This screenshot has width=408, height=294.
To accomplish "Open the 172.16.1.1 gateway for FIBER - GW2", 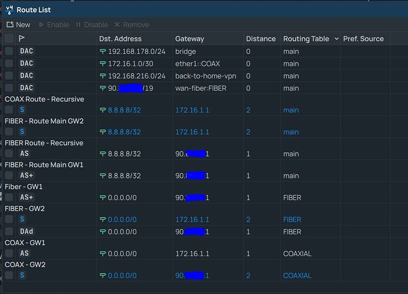I will 192,219.
